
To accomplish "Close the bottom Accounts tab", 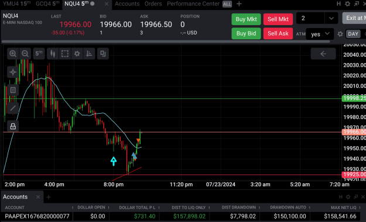I will 38,197.
